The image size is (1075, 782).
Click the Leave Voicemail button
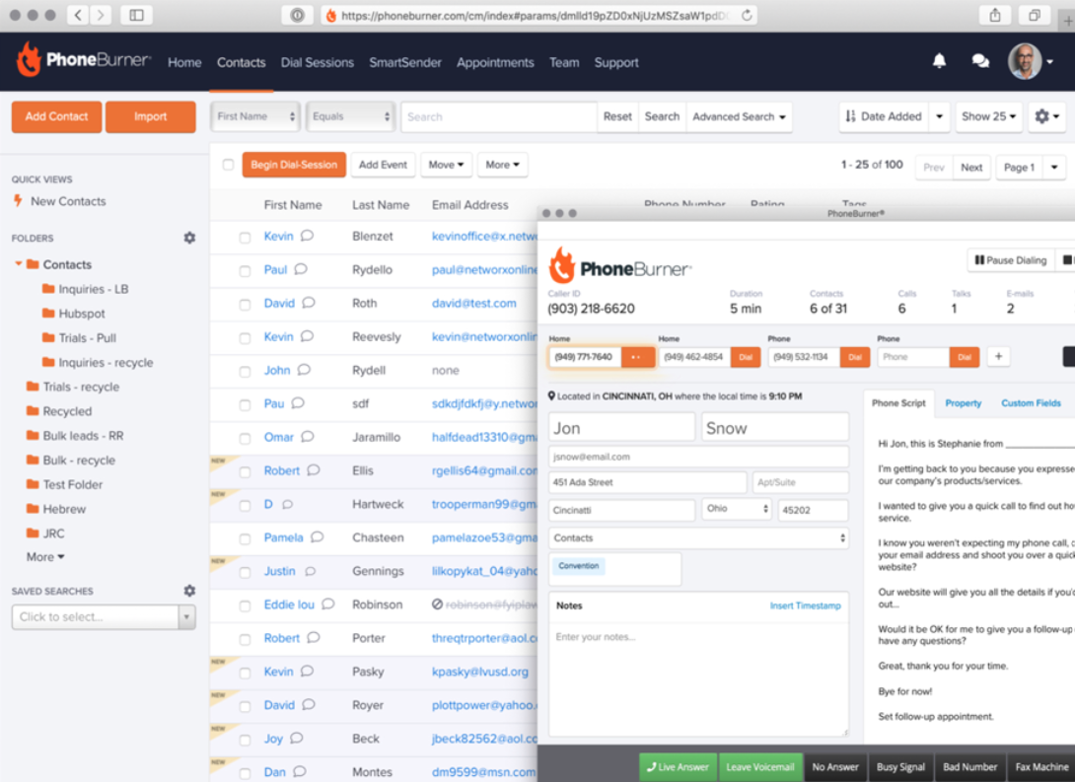coord(759,767)
